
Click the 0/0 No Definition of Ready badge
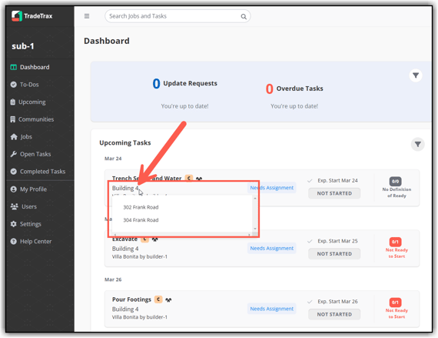[x=395, y=181]
